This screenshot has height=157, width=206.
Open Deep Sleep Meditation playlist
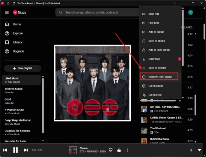pyautogui.click(x=21, y=122)
